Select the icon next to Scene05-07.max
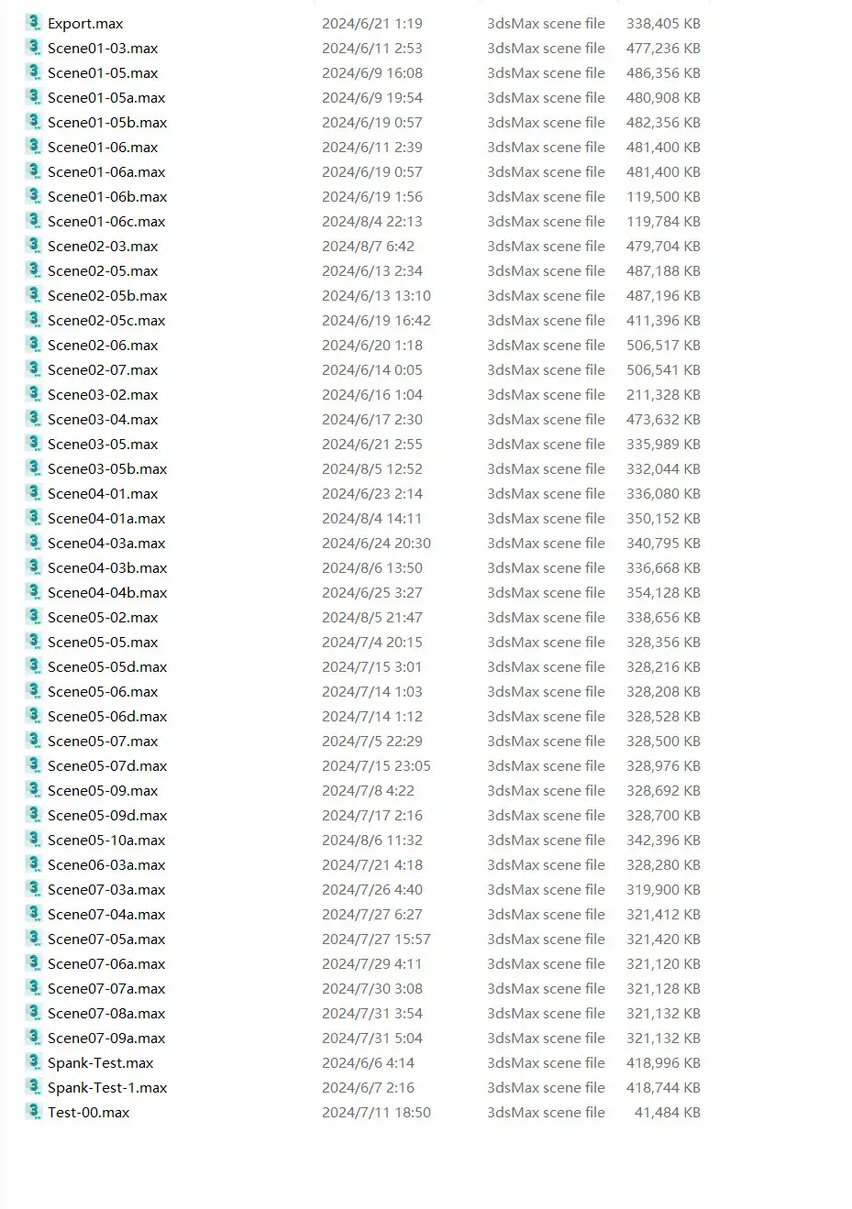This screenshot has height=1209, width=852. click(x=34, y=741)
